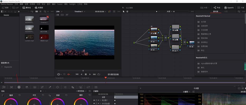Jump to the first frame
The width and height of the screenshot is (246, 105).
click(77, 75)
